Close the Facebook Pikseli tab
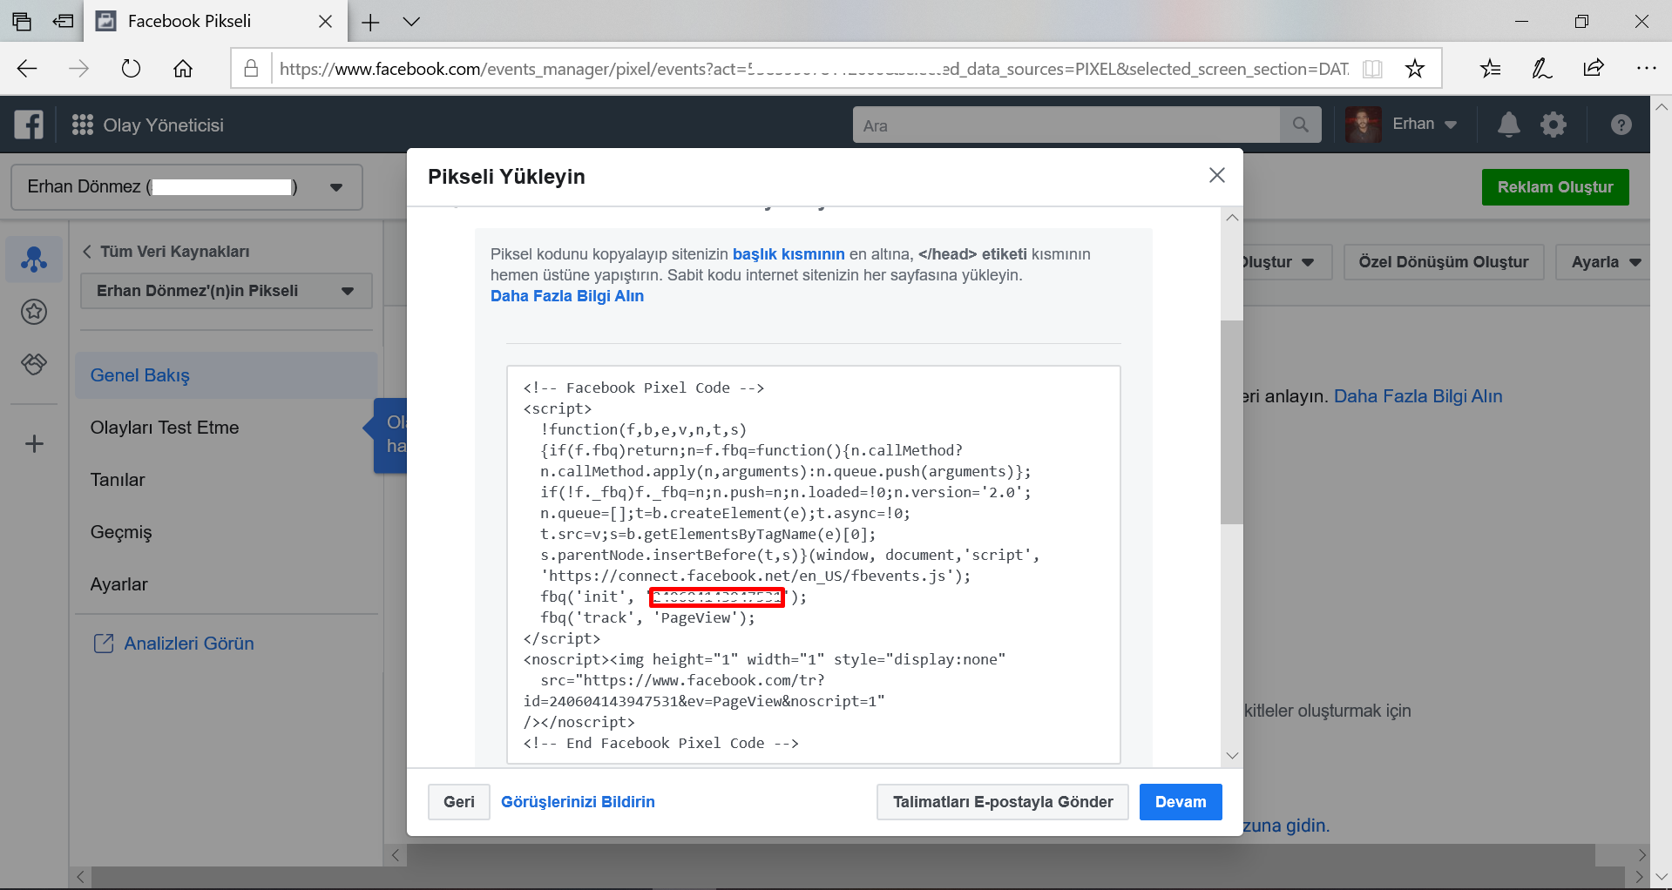This screenshot has width=1672, height=890. tap(325, 21)
